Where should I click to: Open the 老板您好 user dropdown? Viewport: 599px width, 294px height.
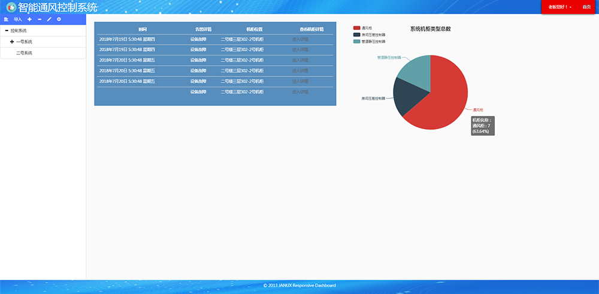(560, 7)
